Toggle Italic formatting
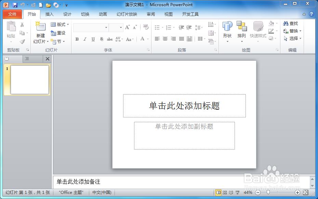 click(85, 39)
